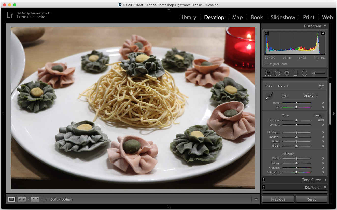Viewport: 337px width, 210px height.
Task: Select the Red Eye Correction tool
Action: pos(287,73)
